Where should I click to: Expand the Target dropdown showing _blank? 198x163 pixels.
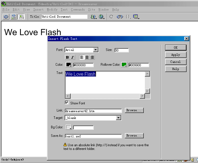point(118,118)
